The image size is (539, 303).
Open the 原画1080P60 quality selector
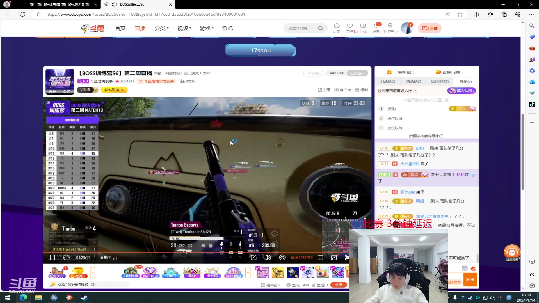tap(302, 258)
